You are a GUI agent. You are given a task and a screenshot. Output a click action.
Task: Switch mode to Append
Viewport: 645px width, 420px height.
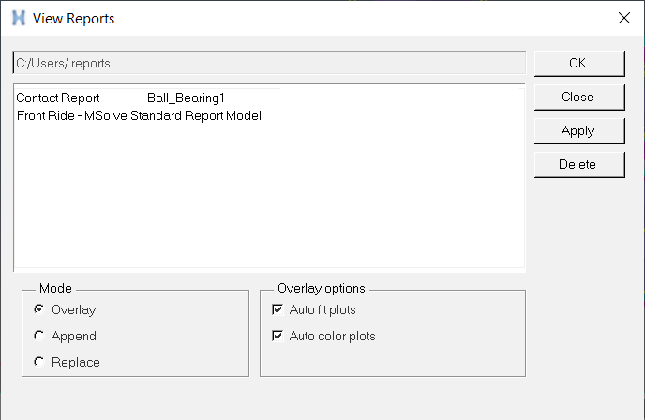click(38, 336)
